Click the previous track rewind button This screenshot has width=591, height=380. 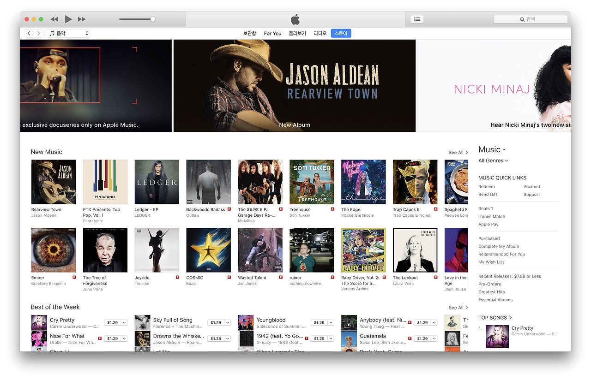[54, 19]
